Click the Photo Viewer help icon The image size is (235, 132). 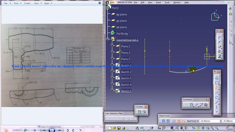(x=100, y=3)
